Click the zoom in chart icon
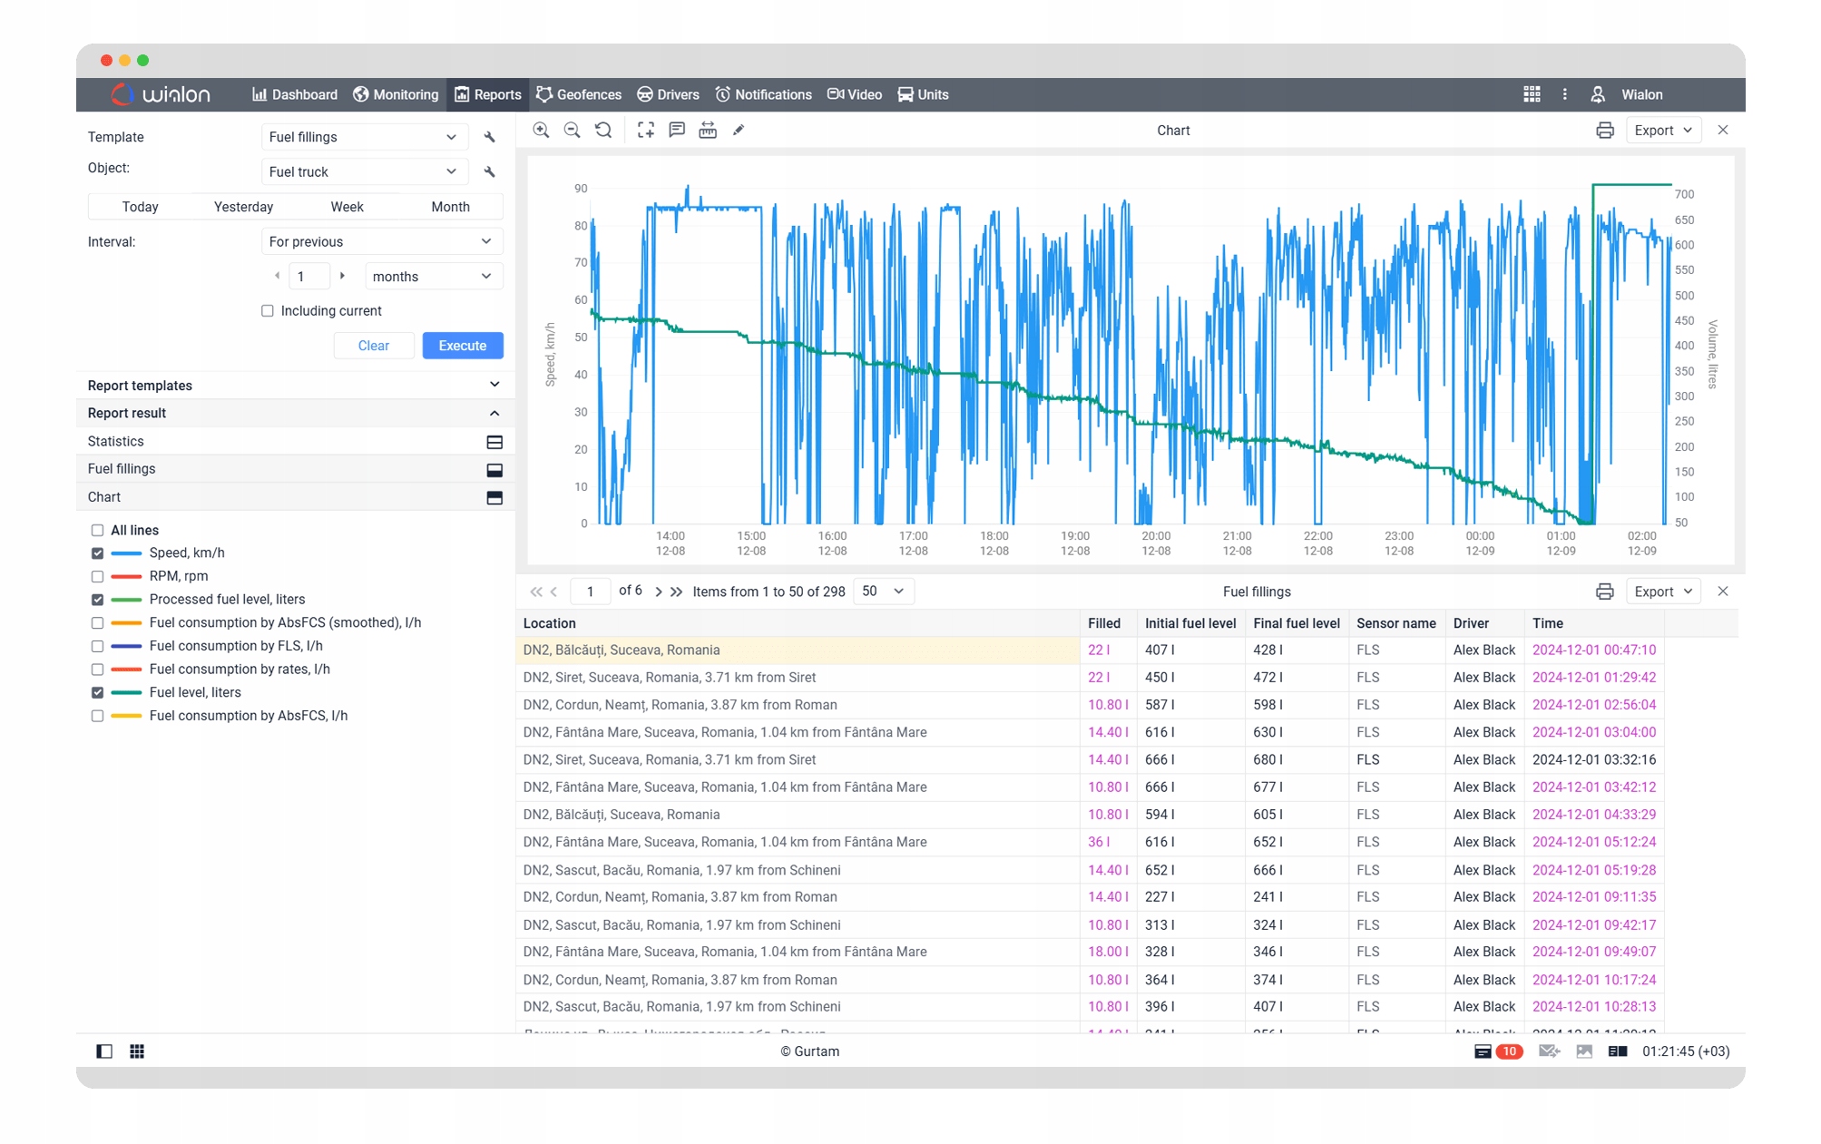This screenshot has width=1821, height=1144. pos(541,131)
